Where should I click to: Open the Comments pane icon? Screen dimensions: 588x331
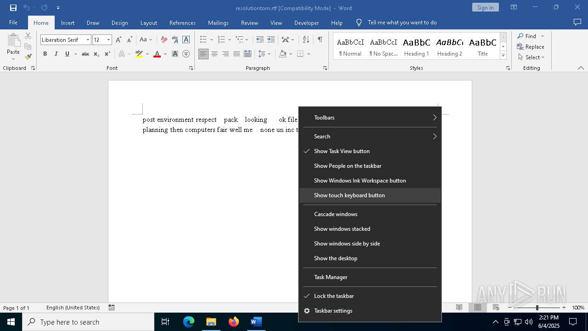pyautogui.click(x=577, y=22)
